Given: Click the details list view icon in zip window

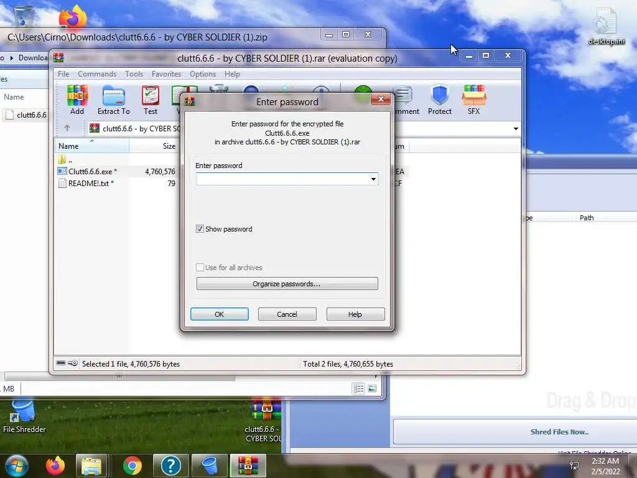Looking at the screenshot, I should [359, 389].
